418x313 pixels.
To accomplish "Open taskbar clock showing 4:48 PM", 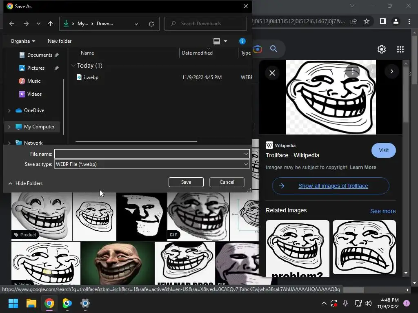I will click(388, 303).
